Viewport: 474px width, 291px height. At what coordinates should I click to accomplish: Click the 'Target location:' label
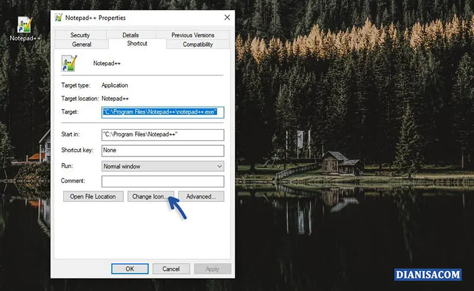coord(80,98)
